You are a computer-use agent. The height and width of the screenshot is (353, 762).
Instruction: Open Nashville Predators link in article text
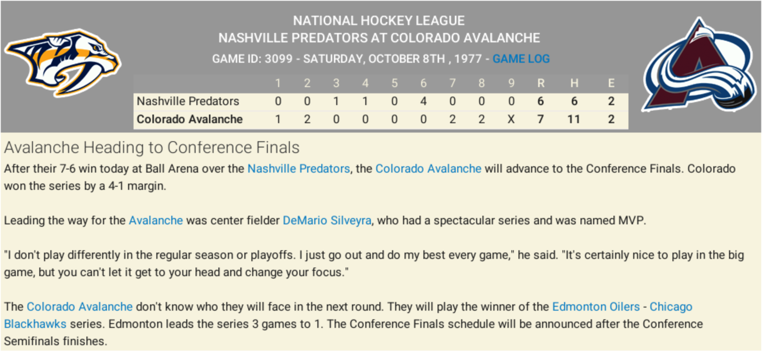(299, 169)
